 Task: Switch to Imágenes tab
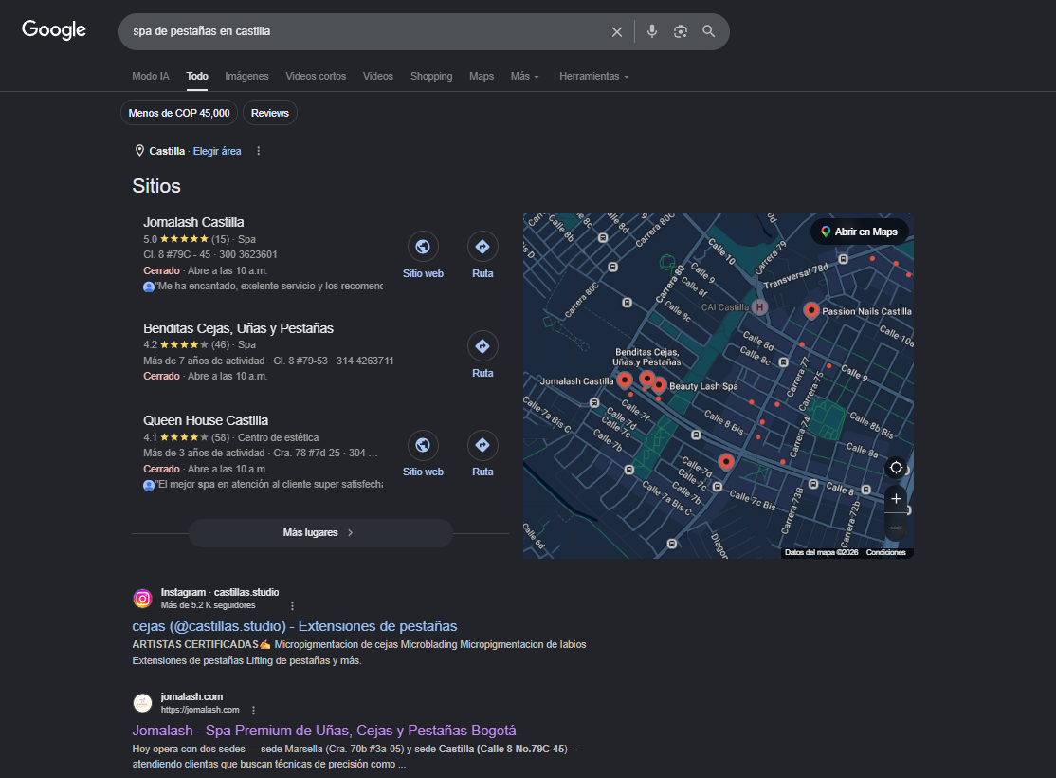(x=246, y=76)
